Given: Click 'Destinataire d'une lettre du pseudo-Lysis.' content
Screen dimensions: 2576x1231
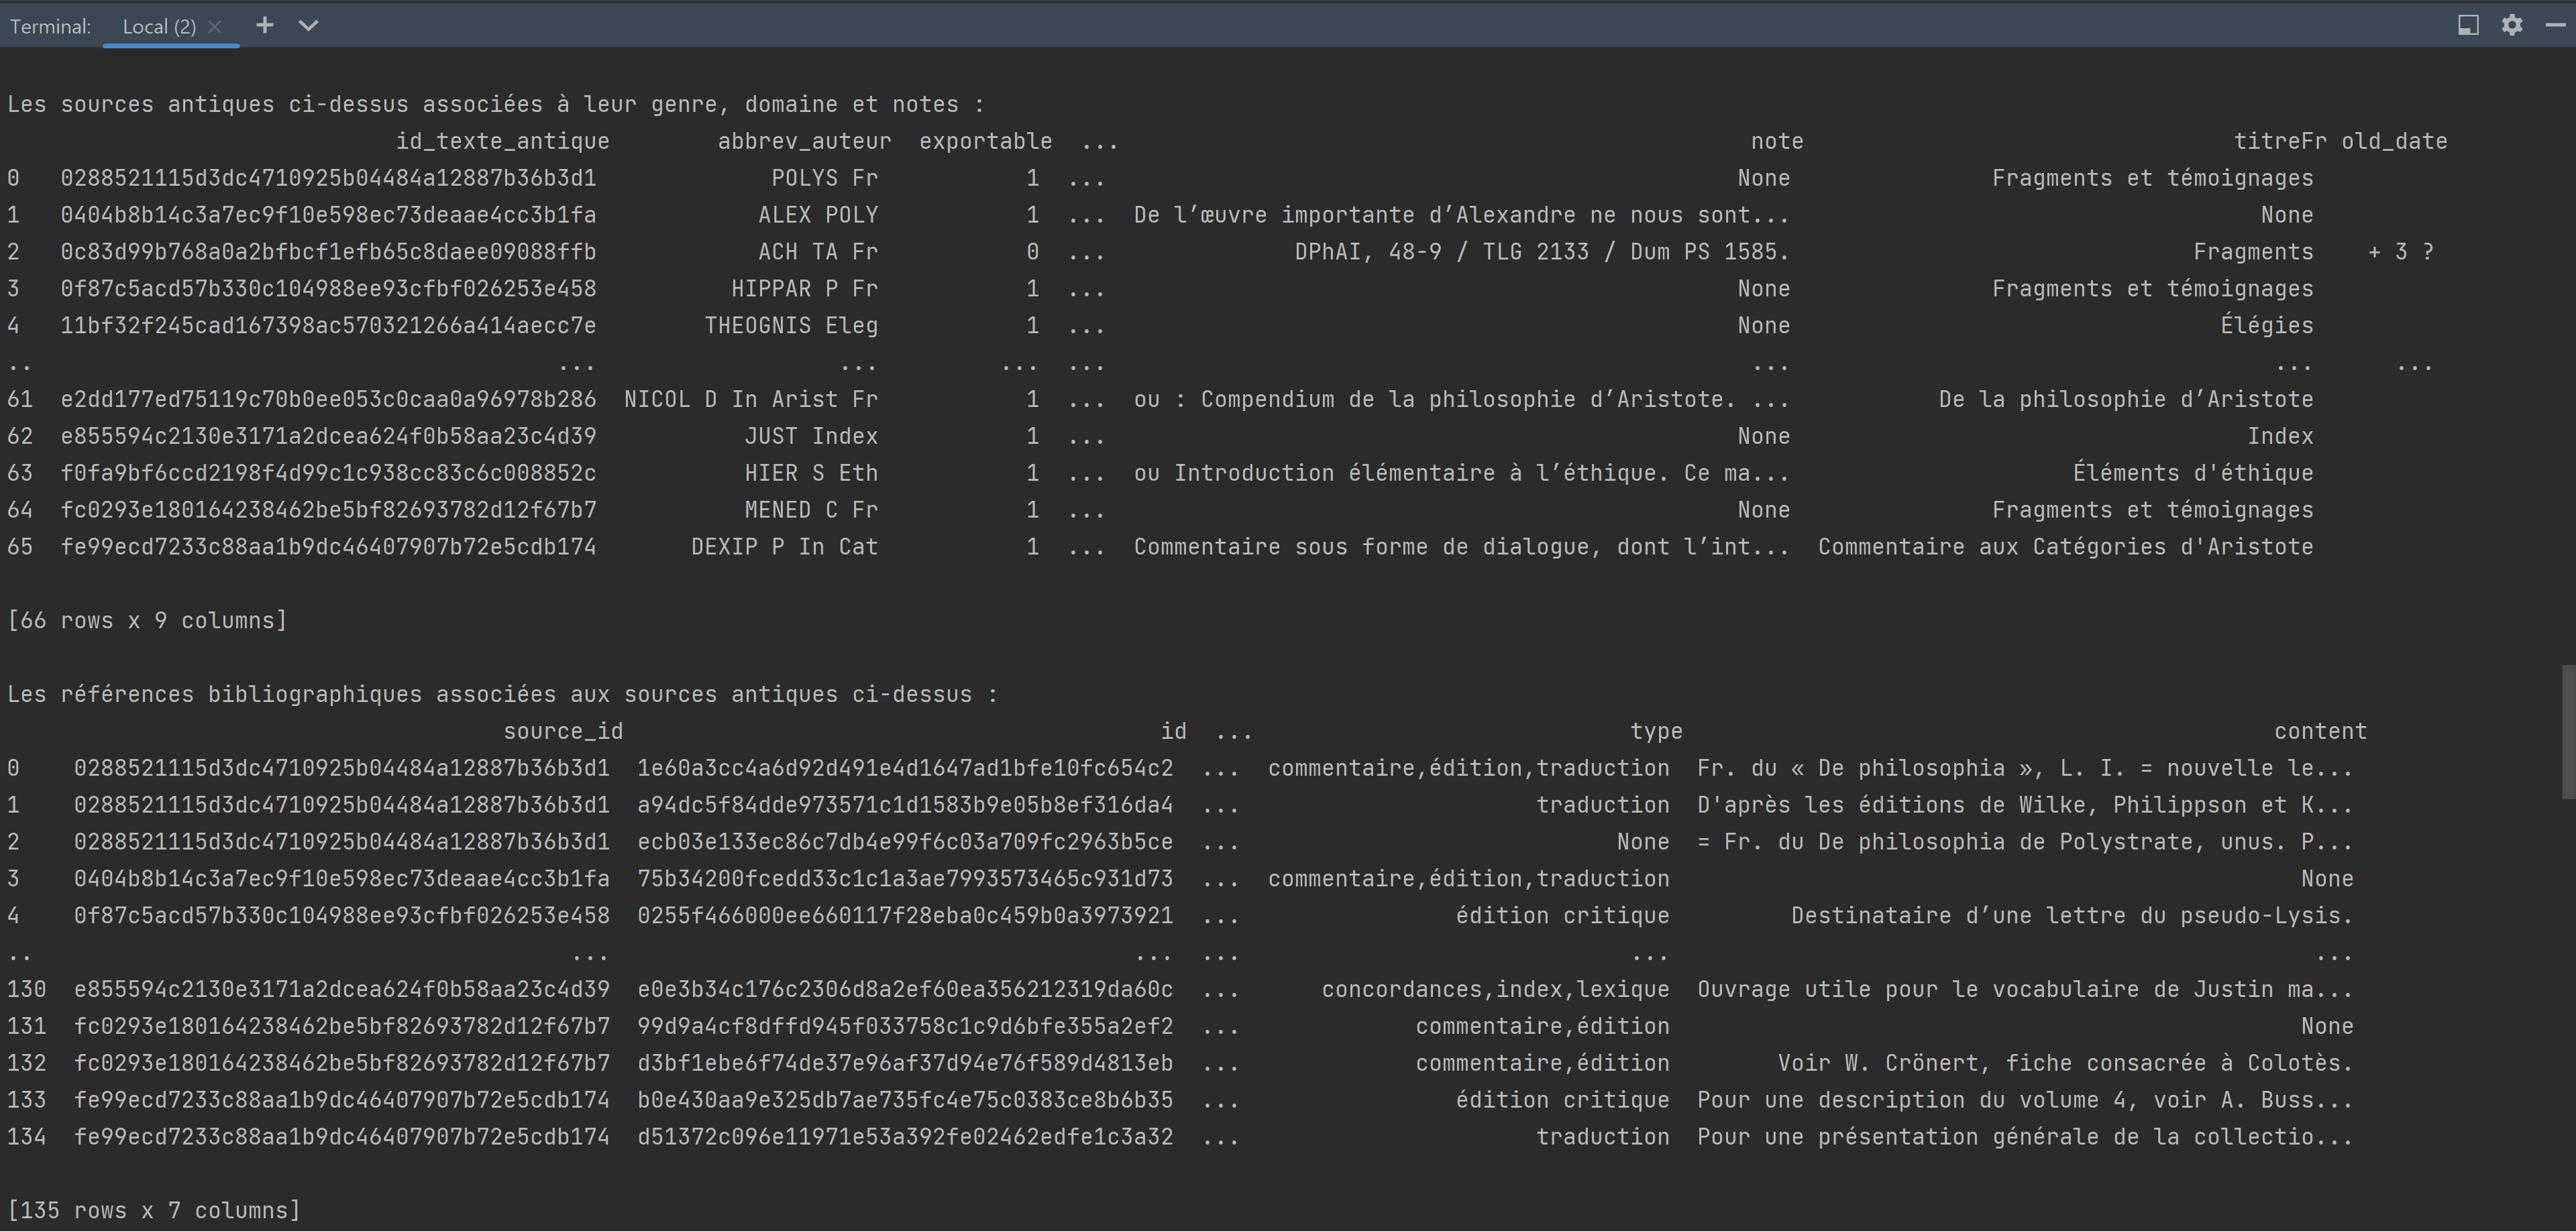Looking at the screenshot, I should point(2072,917).
